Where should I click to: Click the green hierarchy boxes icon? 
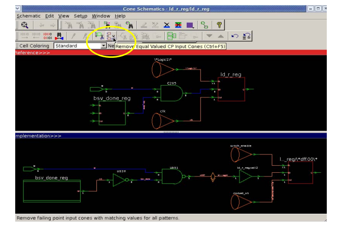(x=172, y=36)
